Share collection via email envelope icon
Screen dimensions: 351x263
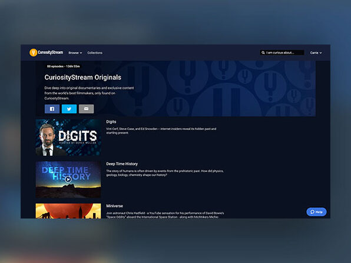click(x=86, y=109)
